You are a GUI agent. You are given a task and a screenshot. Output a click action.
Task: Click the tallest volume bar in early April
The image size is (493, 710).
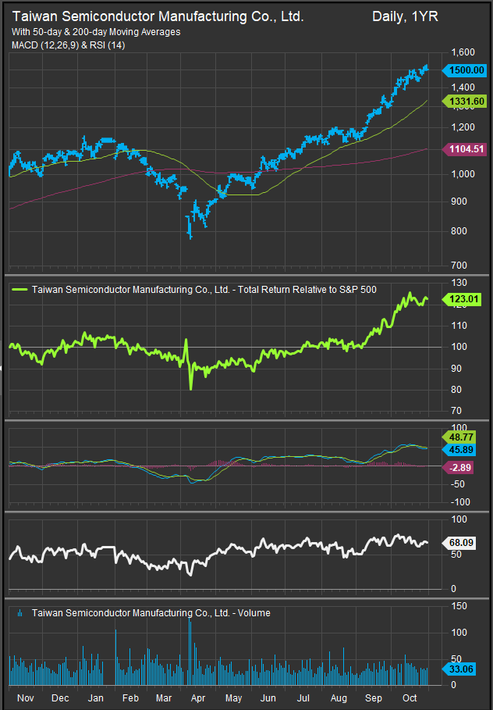(190, 650)
